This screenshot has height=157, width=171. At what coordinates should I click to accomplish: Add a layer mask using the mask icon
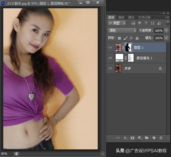click(x=132, y=138)
